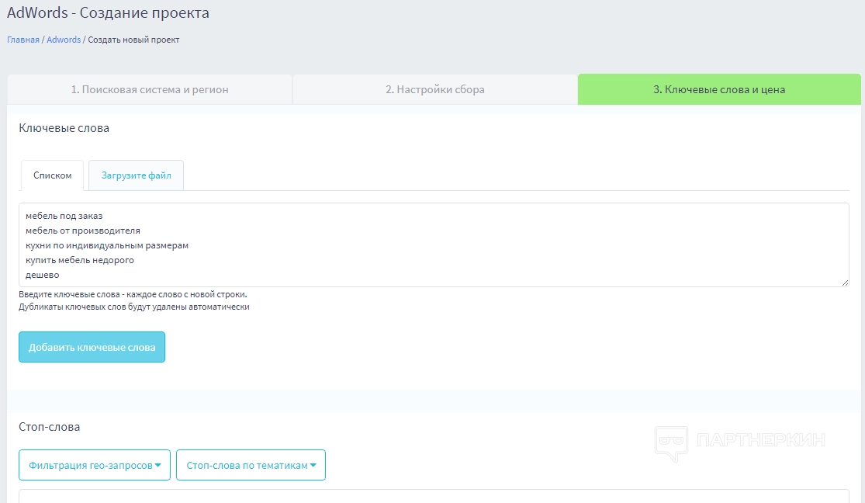Go to step 2 Настройки сбора
865x503 pixels.
(x=434, y=89)
